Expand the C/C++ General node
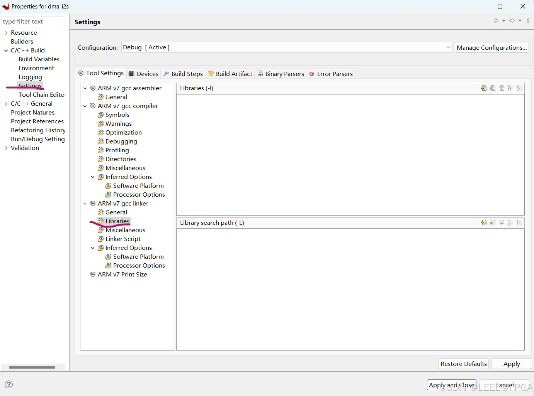Screen dimensions: 534x396 [x=6, y=104]
